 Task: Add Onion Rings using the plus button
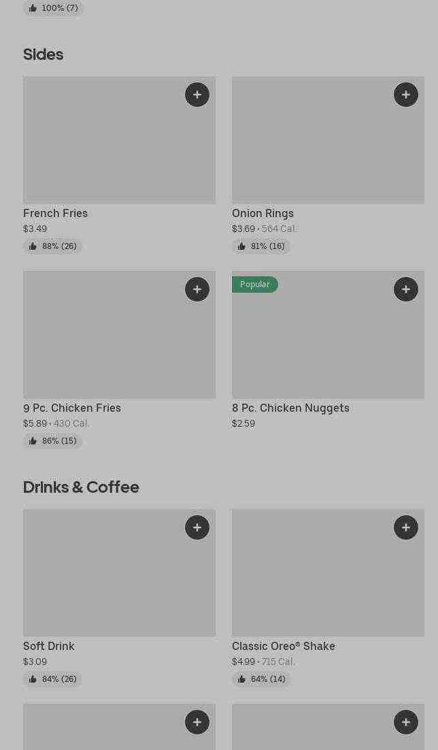[406, 95]
